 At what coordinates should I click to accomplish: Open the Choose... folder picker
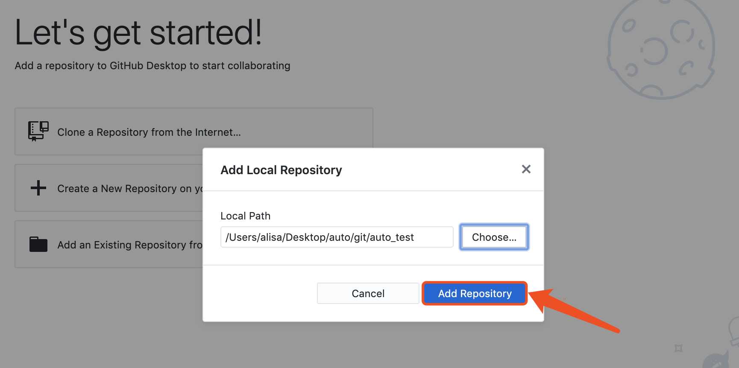pyautogui.click(x=494, y=237)
